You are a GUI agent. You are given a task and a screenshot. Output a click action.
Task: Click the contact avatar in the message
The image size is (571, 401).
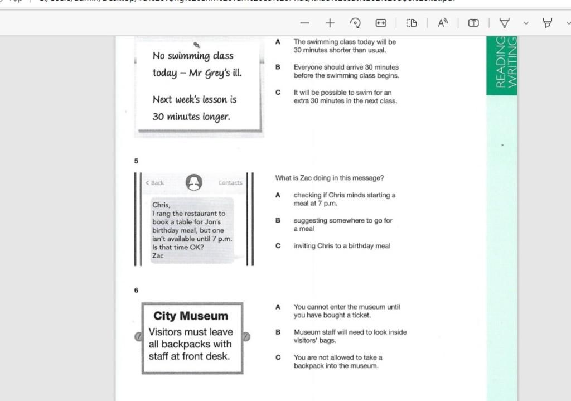click(x=193, y=182)
